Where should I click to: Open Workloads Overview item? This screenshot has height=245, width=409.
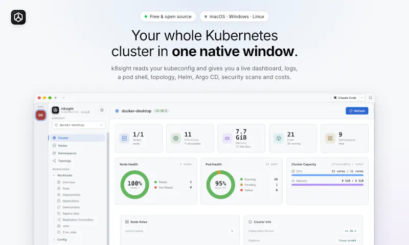pyautogui.click(x=69, y=182)
